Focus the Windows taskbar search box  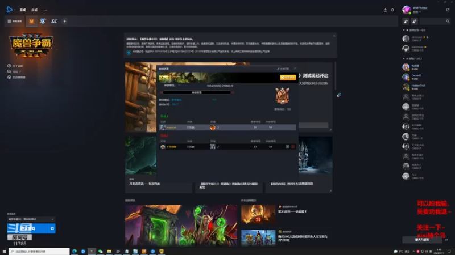[39, 252]
